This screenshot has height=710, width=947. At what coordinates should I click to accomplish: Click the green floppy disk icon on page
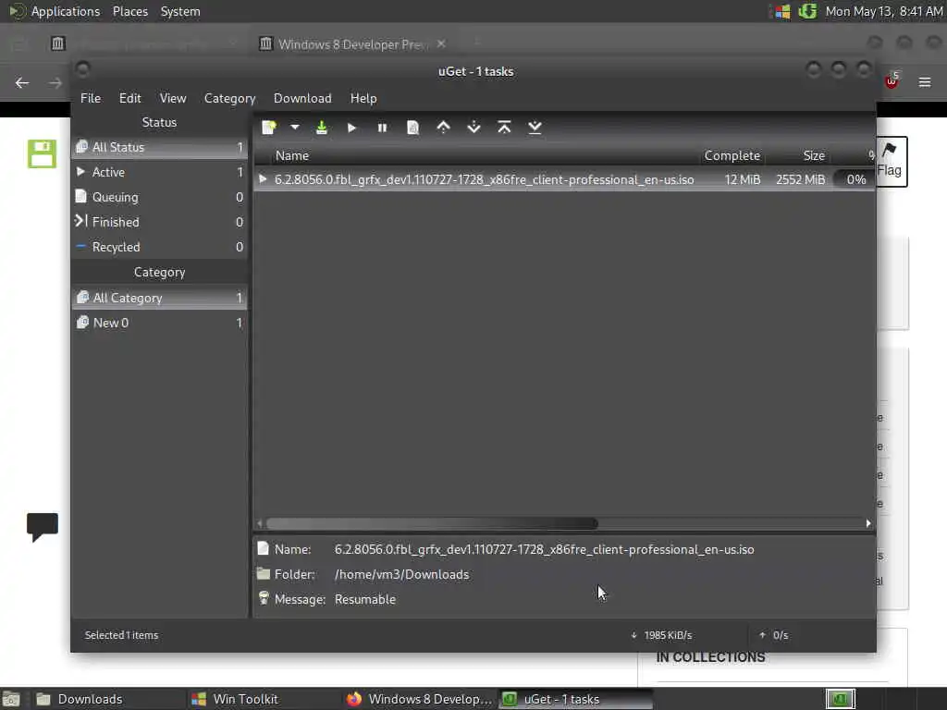point(42,154)
